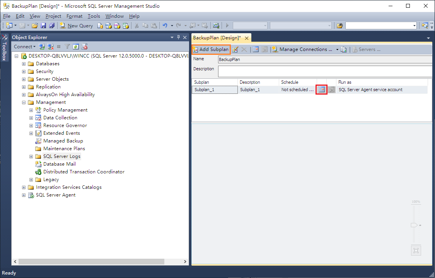Image resolution: width=435 pixels, height=278 pixels.
Task: Expand the Databases node
Action: 24,64
